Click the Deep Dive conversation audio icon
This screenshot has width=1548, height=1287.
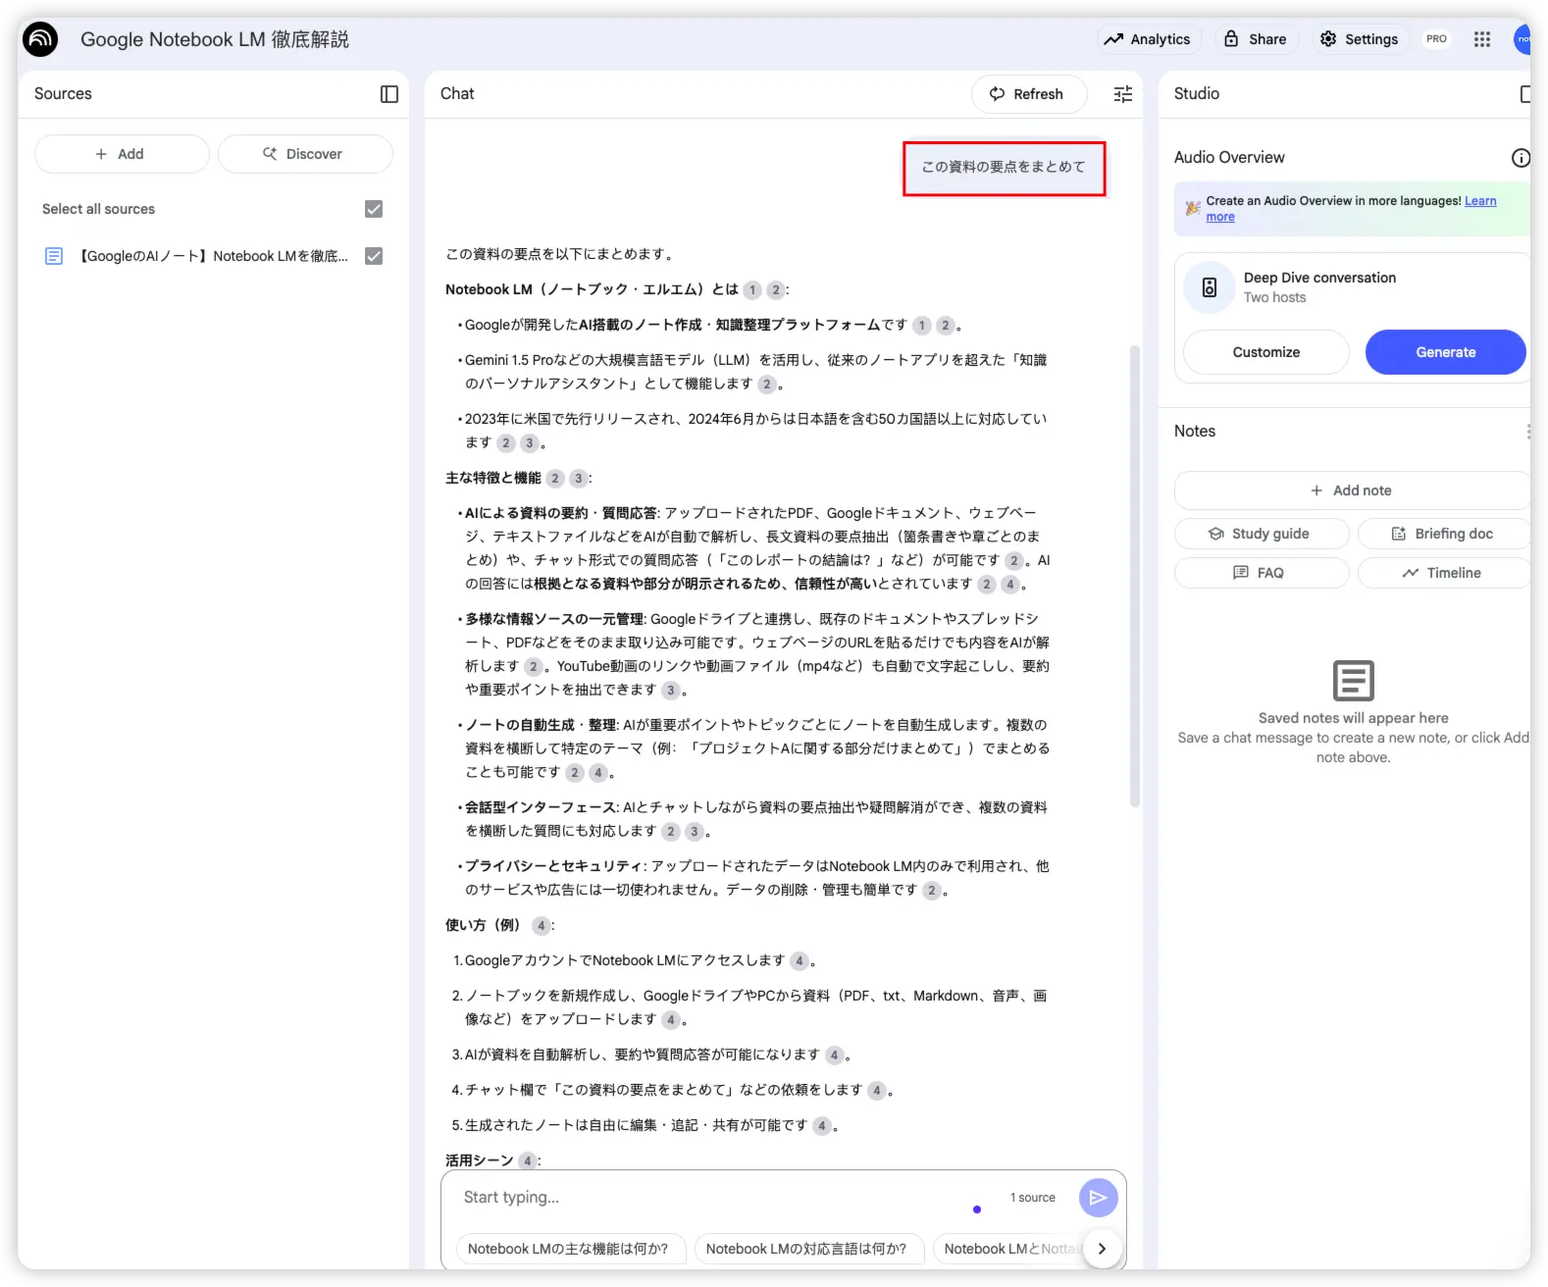(x=1210, y=287)
